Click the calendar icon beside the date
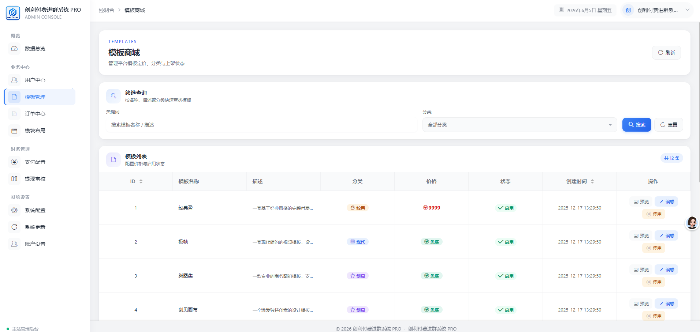Screen dimensions: 700x332 [x=561, y=10]
